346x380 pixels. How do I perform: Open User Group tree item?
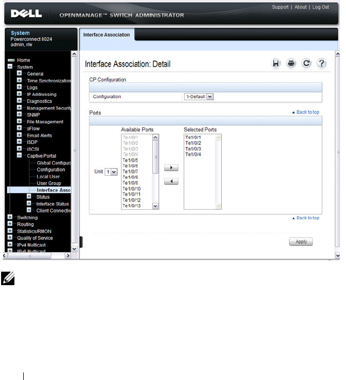[x=49, y=183]
